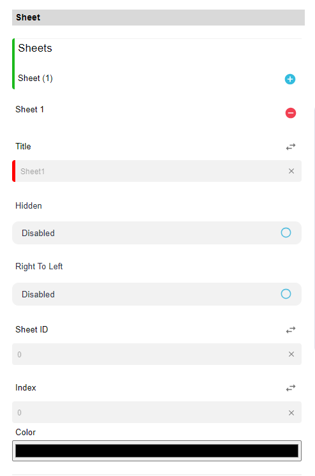Viewport: 315px width, 476px height.
Task: Add a new sheet with the plus icon
Action: 289,79
